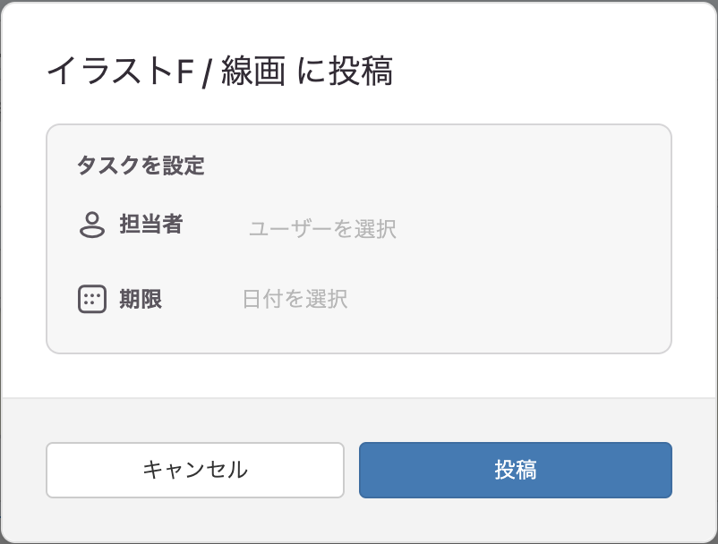
Task: Click the に投稿 text in the title
Action: (x=345, y=71)
